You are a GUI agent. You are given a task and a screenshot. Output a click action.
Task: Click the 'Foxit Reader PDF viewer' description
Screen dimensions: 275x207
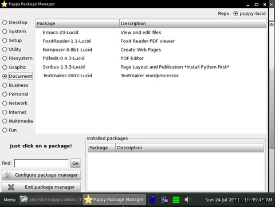pyautogui.click(x=147, y=41)
